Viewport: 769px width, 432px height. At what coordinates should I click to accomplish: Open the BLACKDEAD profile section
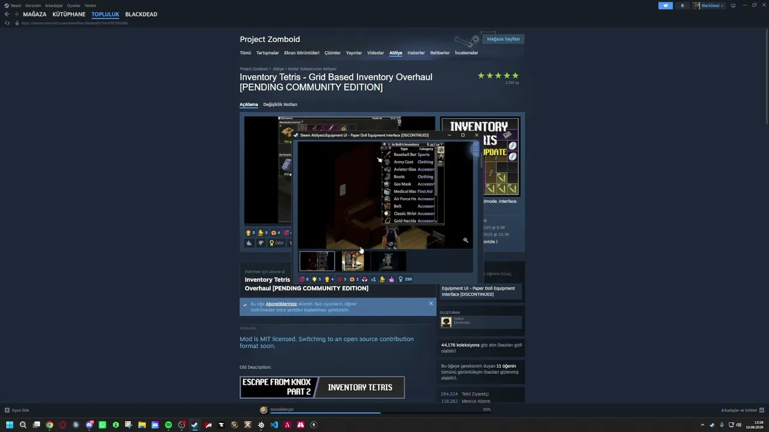[141, 14]
